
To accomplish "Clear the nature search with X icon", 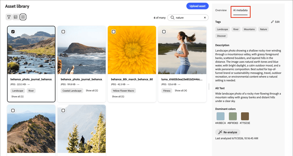I will point(205,18).
